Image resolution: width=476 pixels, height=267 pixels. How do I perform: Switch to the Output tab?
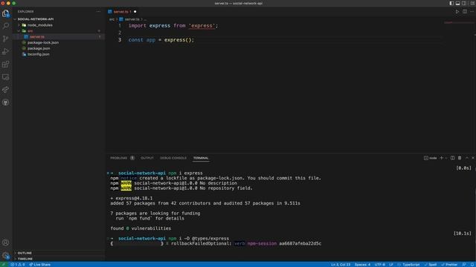pyautogui.click(x=147, y=158)
